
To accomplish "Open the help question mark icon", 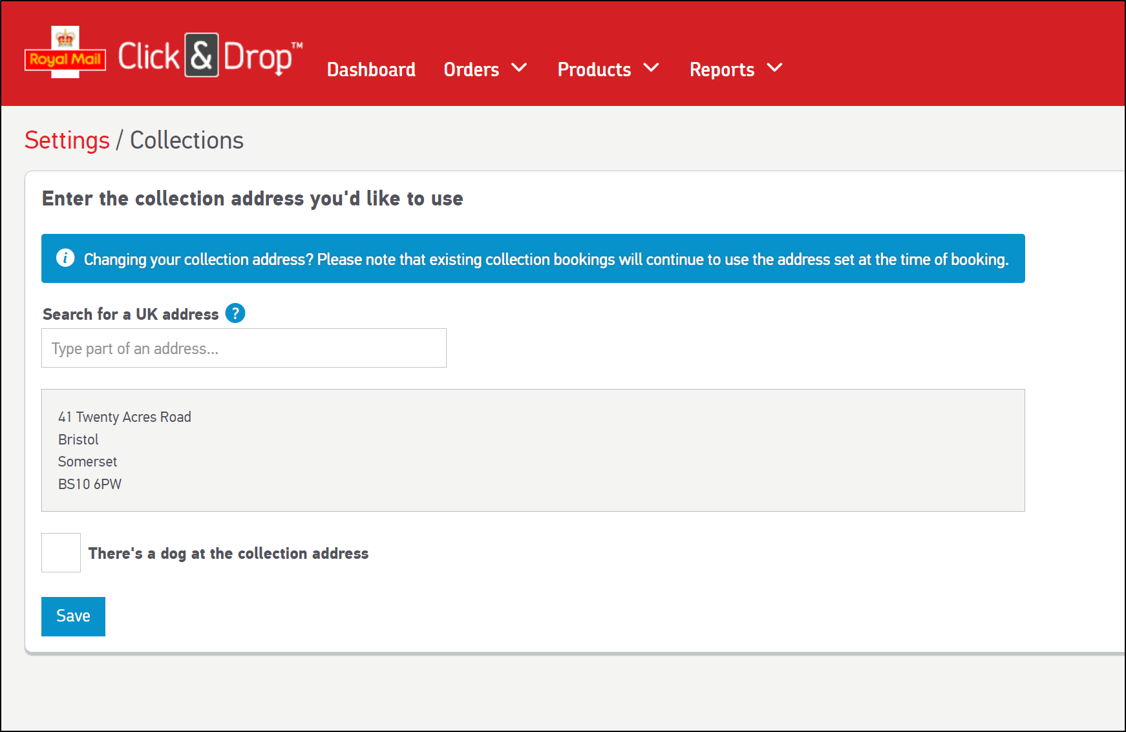I will pyautogui.click(x=235, y=313).
